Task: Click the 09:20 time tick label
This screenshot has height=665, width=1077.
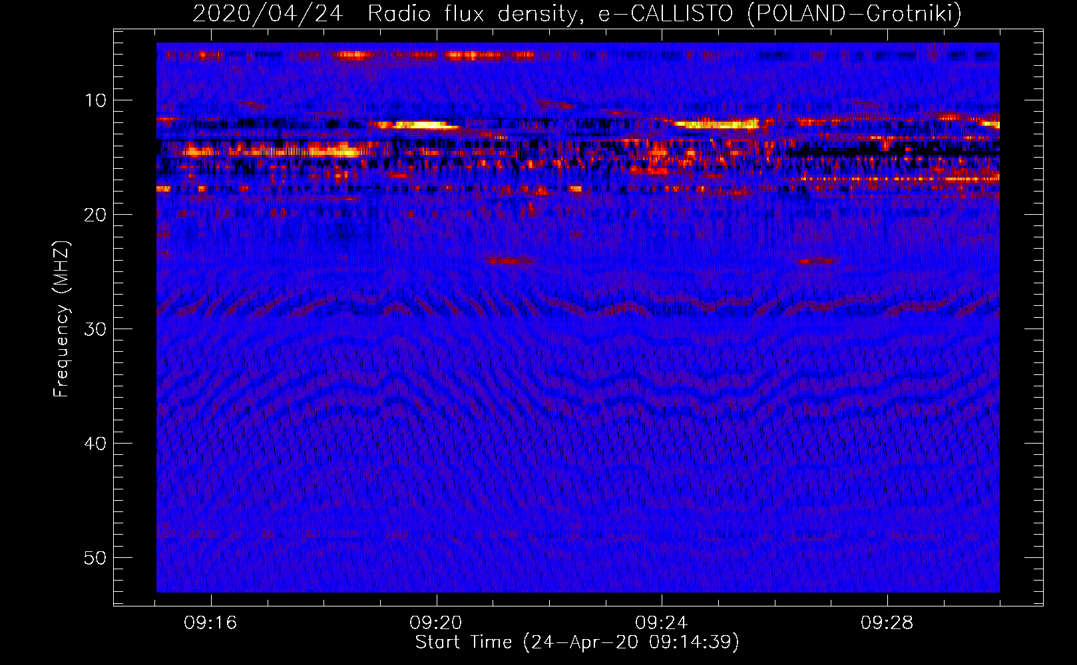Action: pyautogui.click(x=436, y=623)
